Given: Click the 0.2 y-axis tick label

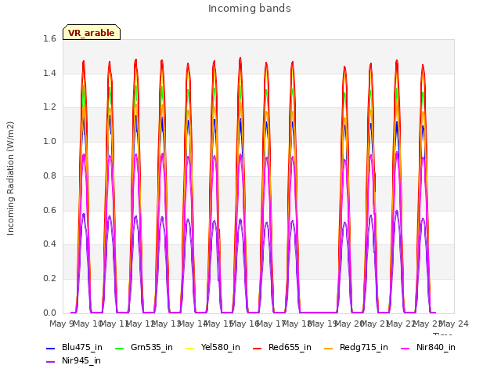Looking at the screenshot, I should [x=49, y=279].
